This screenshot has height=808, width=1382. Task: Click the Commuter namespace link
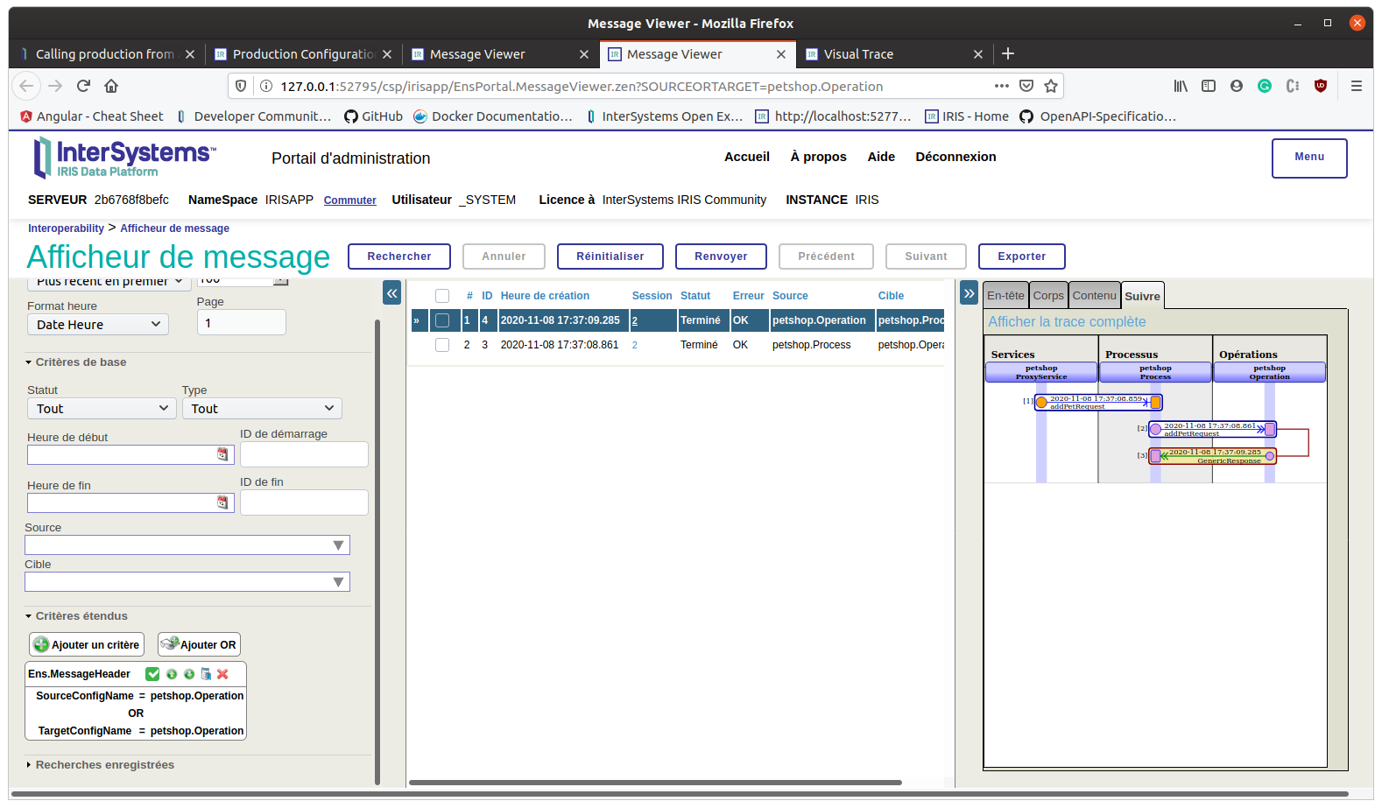[350, 200]
